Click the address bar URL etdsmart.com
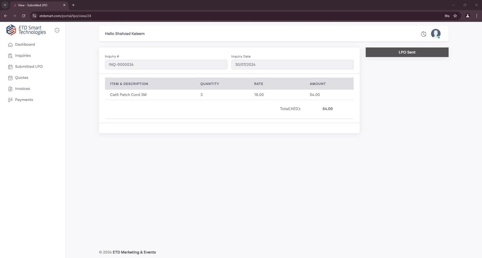The image size is (482, 258). point(65,16)
